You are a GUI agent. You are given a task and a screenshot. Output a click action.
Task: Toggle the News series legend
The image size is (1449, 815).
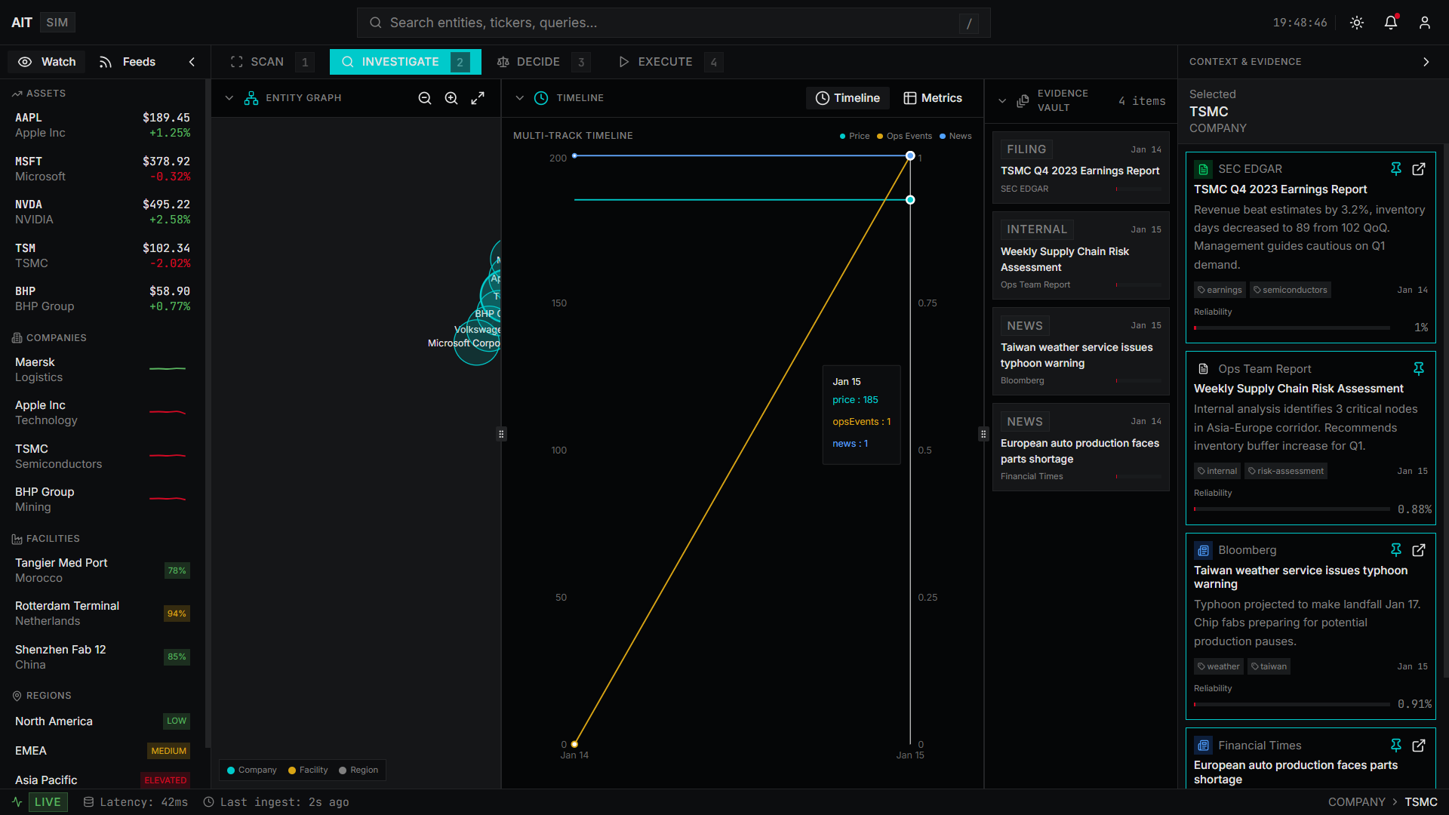pos(955,136)
